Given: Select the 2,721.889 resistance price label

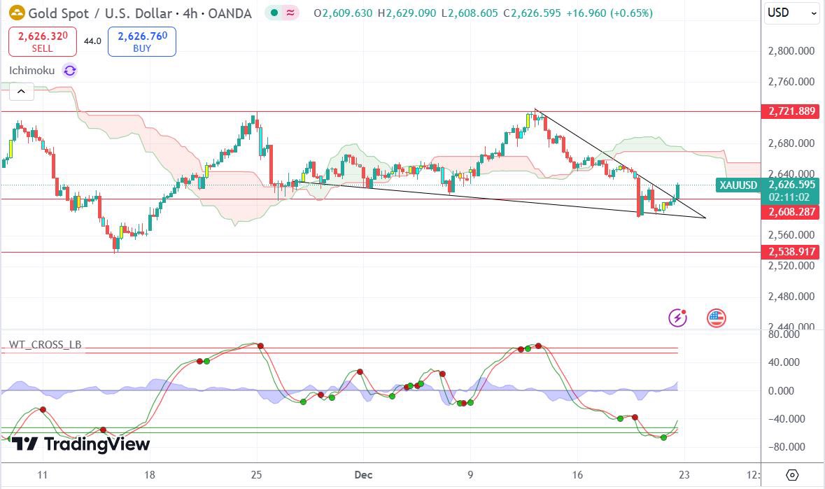Looking at the screenshot, I should (x=790, y=111).
